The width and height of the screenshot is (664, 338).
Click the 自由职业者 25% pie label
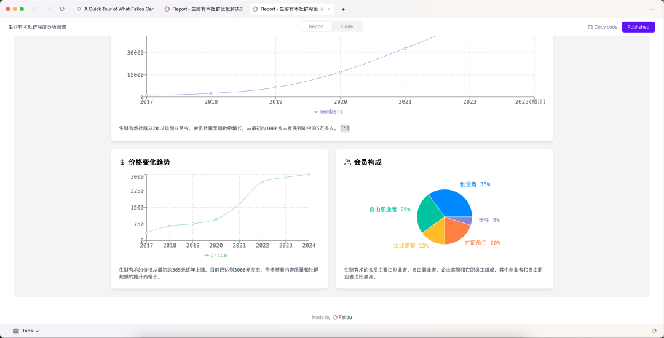point(390,210)
